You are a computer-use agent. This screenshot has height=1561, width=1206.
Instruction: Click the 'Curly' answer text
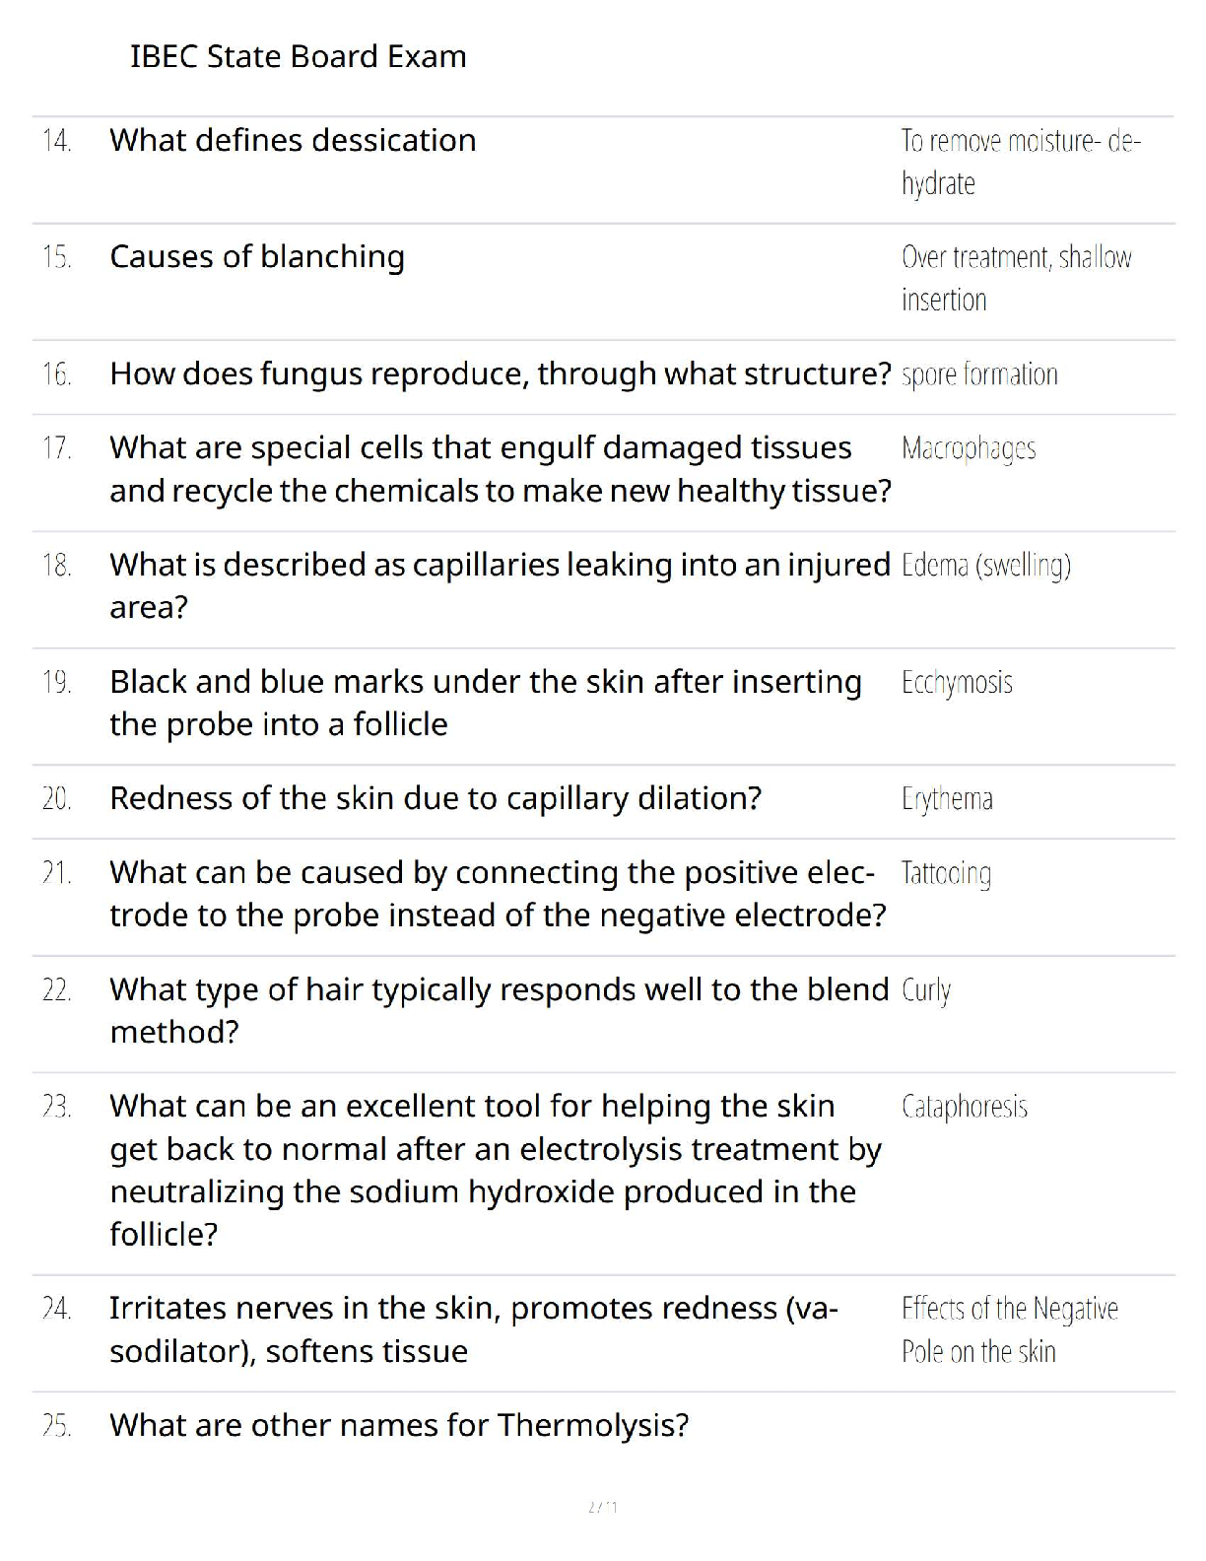[x=926, y=989]
